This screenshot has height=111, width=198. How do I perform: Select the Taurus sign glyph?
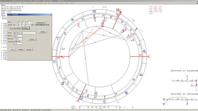pos(54,62)
